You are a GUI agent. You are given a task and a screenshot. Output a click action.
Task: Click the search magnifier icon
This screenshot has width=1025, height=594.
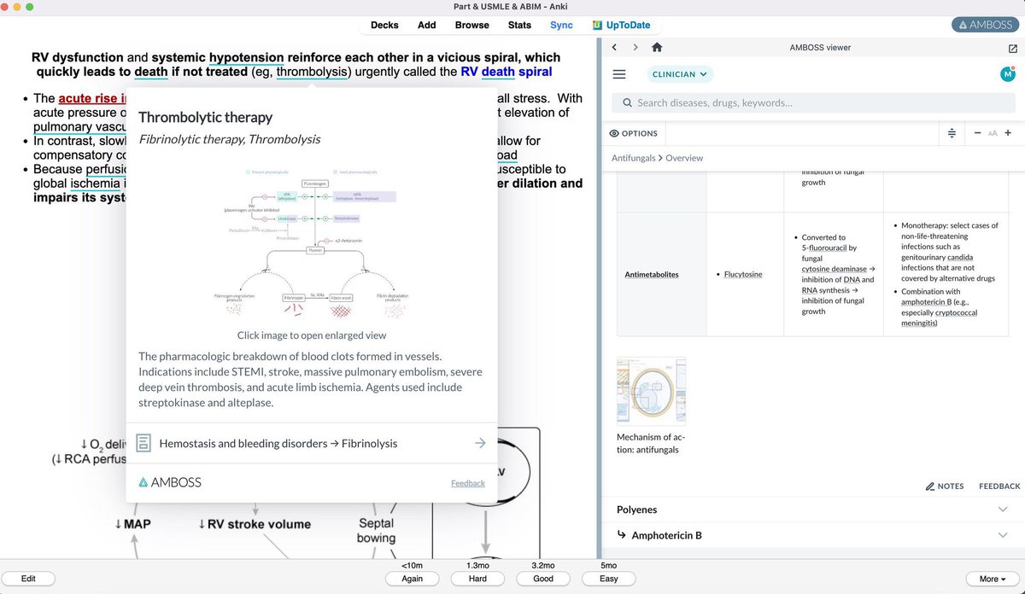(x=627, y=102)
